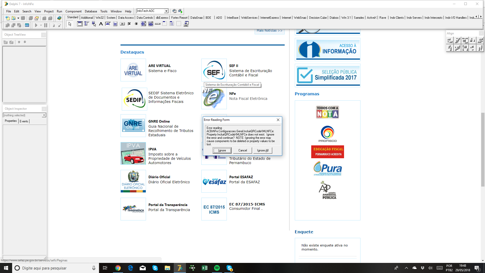Switch to the Data Access palette tab

point(126,18)
